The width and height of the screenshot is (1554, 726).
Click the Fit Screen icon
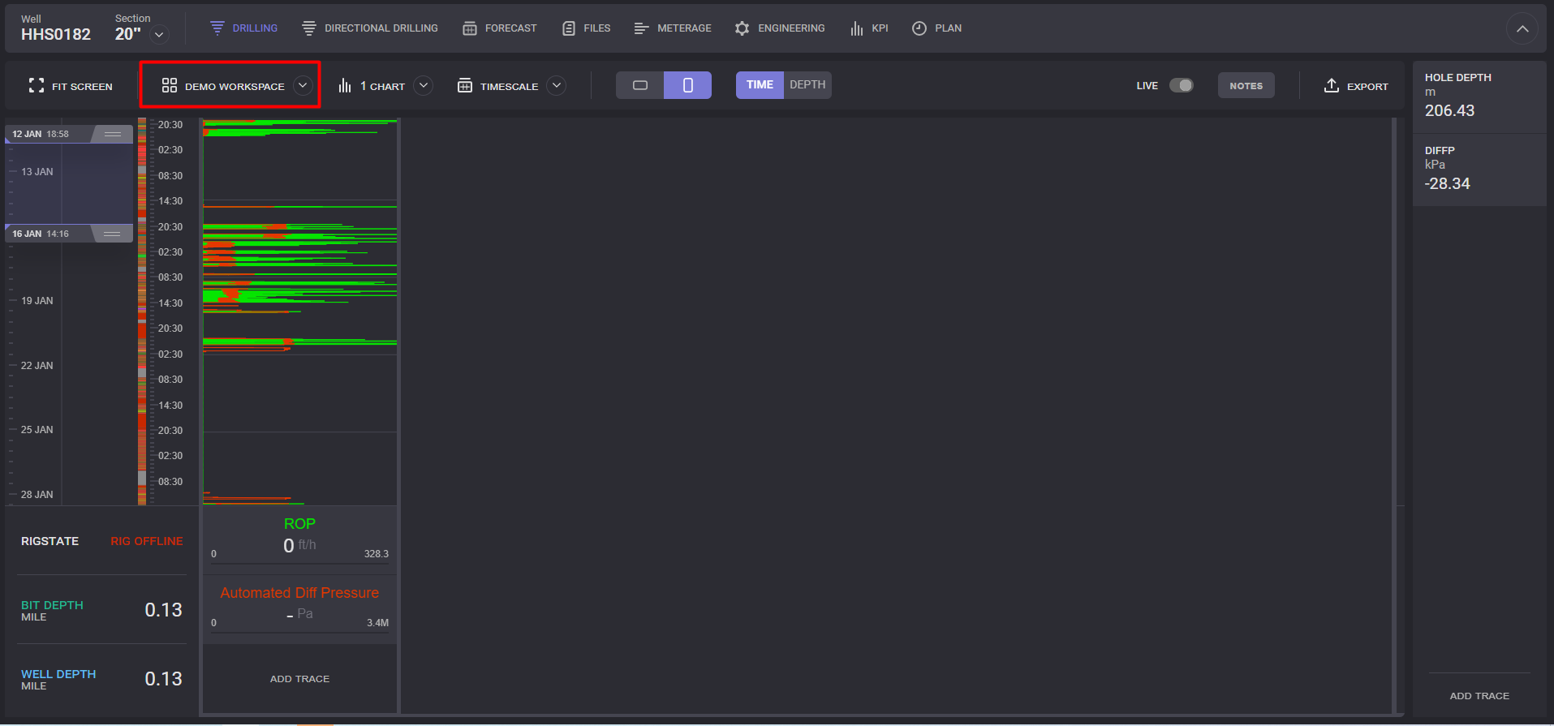coord(37,86)
